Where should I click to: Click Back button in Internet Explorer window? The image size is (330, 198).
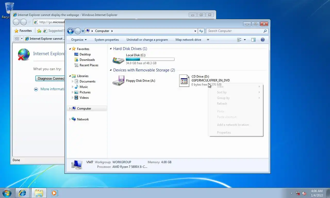pos(16,22)
